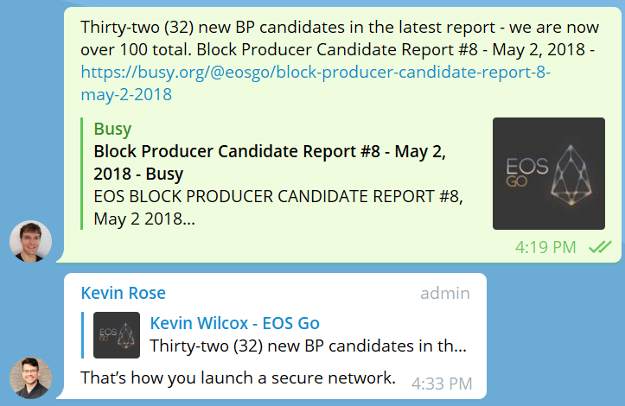Open the busy.org block-producer-candidate-report link
Screen dimensions: 625x406
[x=316, y=73]
